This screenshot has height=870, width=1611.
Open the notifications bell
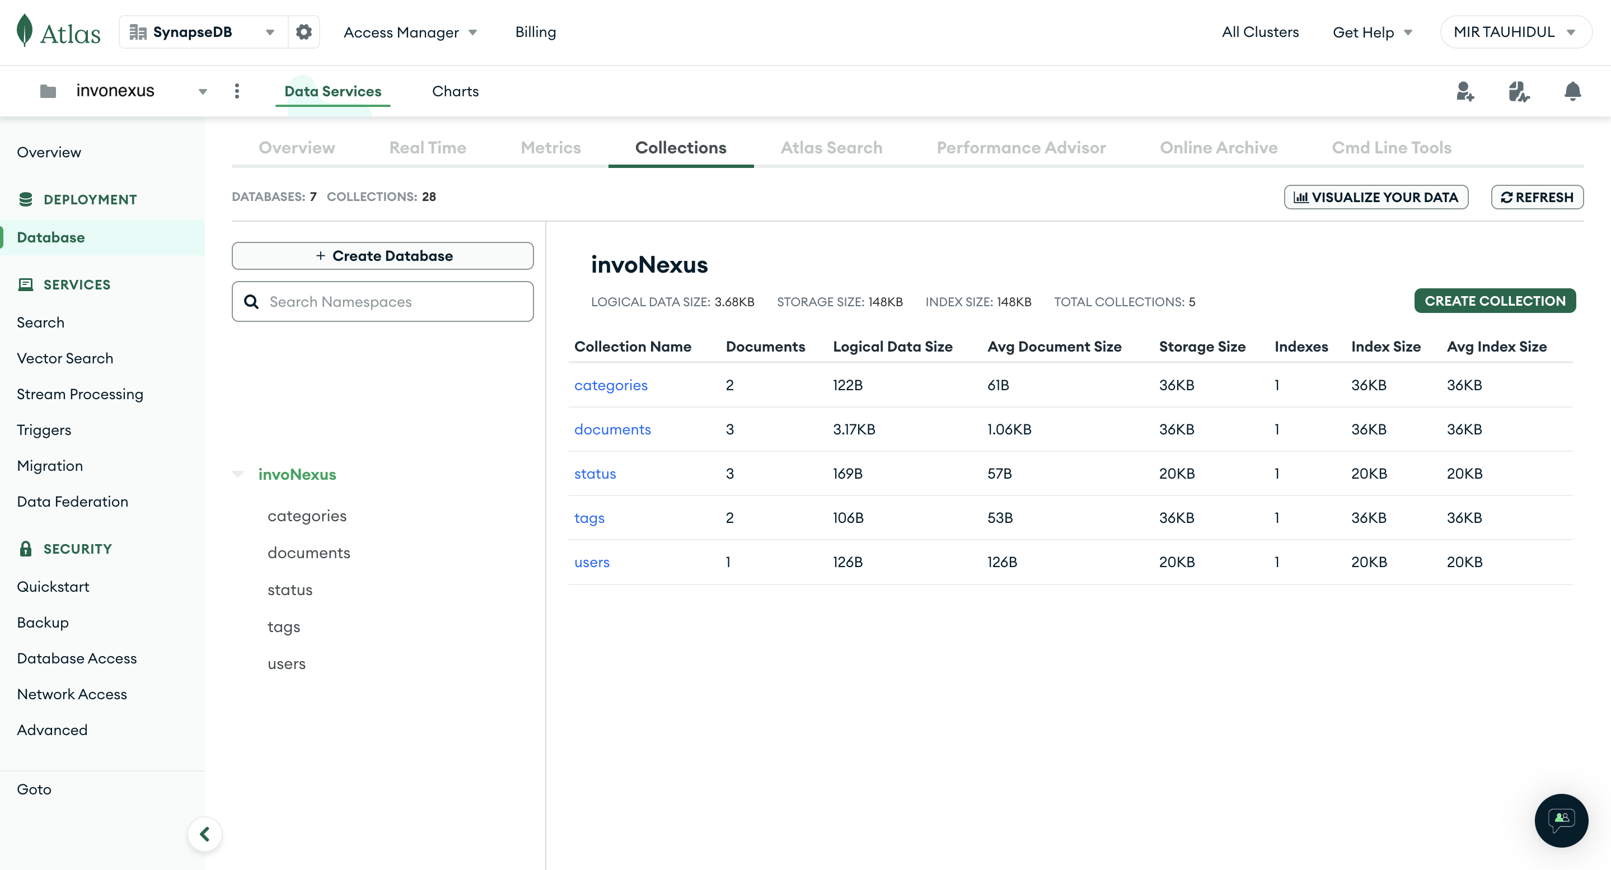point(1572,91)
